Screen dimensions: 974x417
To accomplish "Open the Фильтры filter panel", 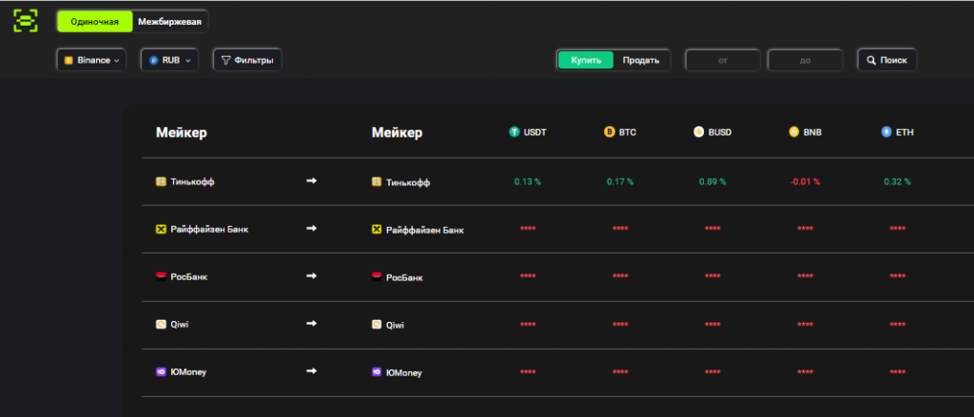I will pos(247,60).
